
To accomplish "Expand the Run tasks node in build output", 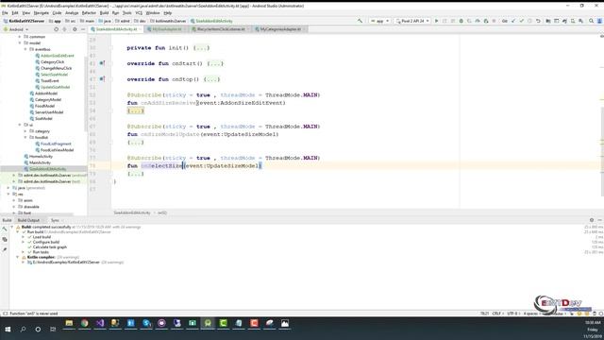I will tap(24, 252).
